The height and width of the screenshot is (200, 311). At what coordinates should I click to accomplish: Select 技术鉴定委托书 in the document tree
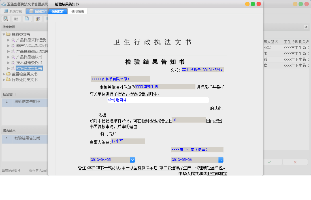(x=29, y=62)
